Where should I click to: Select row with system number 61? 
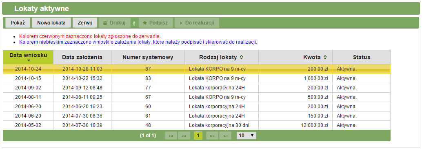coord(197,116)
